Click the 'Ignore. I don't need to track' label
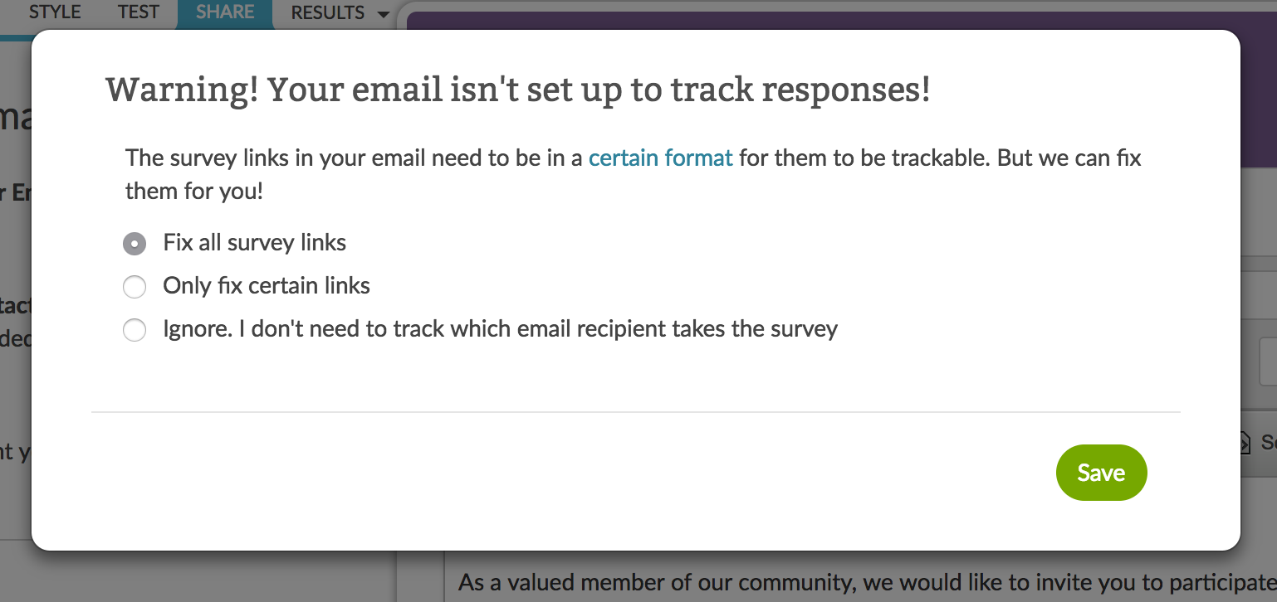The image size is (1277, 602). pyautogui.click(x=500, y=329)
